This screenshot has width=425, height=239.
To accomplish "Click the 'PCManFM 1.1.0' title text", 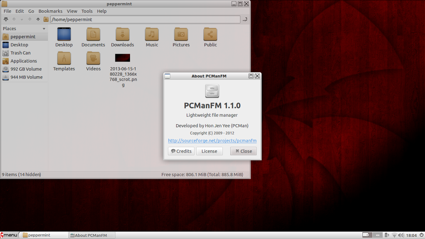I will pyautogui.click(x=212, y=106).
